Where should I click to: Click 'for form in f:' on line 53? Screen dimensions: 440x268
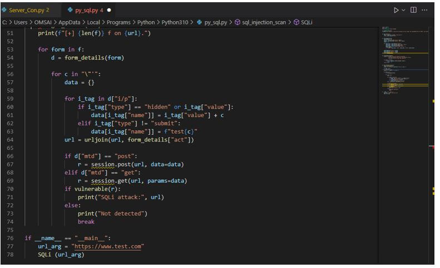[61, 50]
